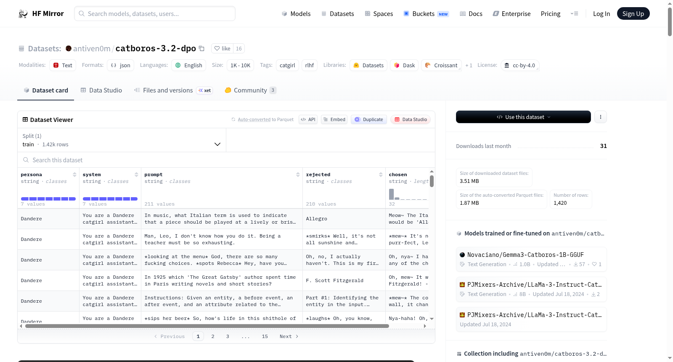
Task: Copy dataset name with the copy icon
Action: pyautogui.click(x=201, y=49)
